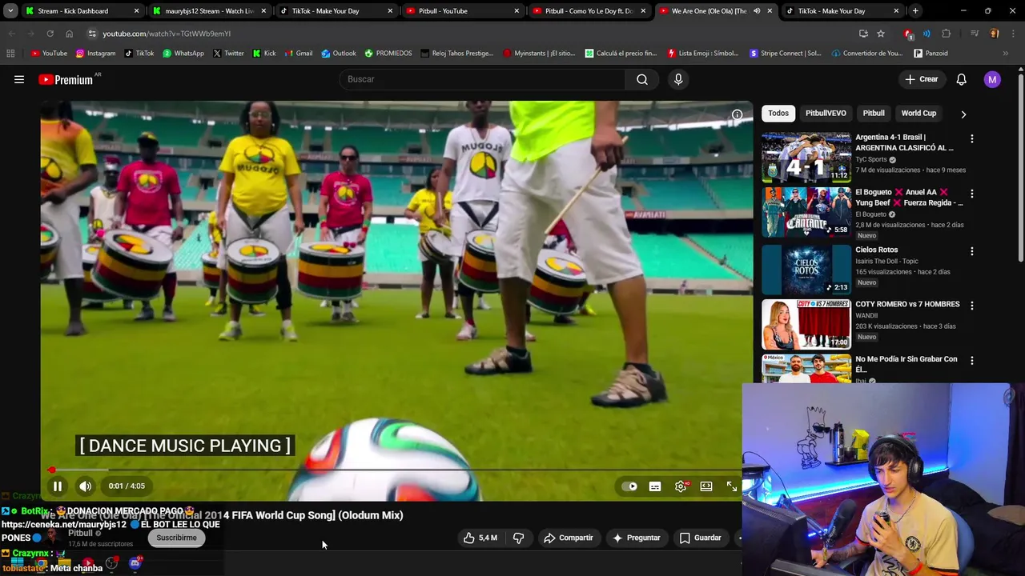The height and width of the screenshot is (576, 1025).
Task: Start voice search with the microphone
Action: pyautogui.click(x=678, y=79)
